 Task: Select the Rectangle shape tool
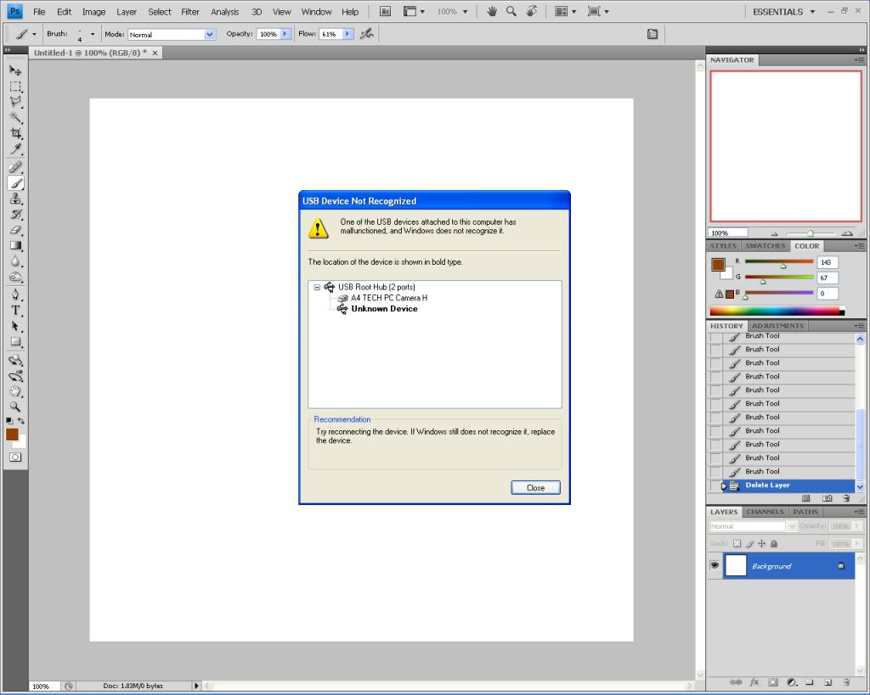15,342
